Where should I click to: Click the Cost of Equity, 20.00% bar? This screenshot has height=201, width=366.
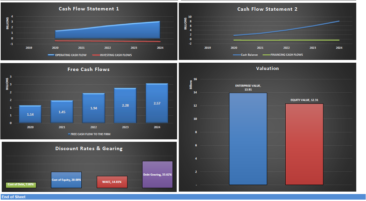66,180
